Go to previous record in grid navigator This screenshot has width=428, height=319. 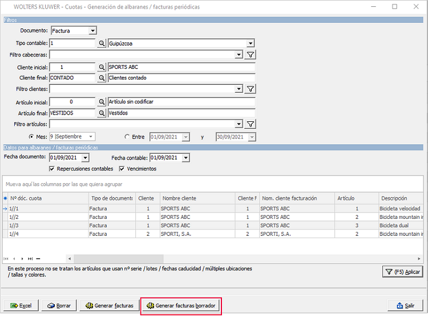click(14, 259)
